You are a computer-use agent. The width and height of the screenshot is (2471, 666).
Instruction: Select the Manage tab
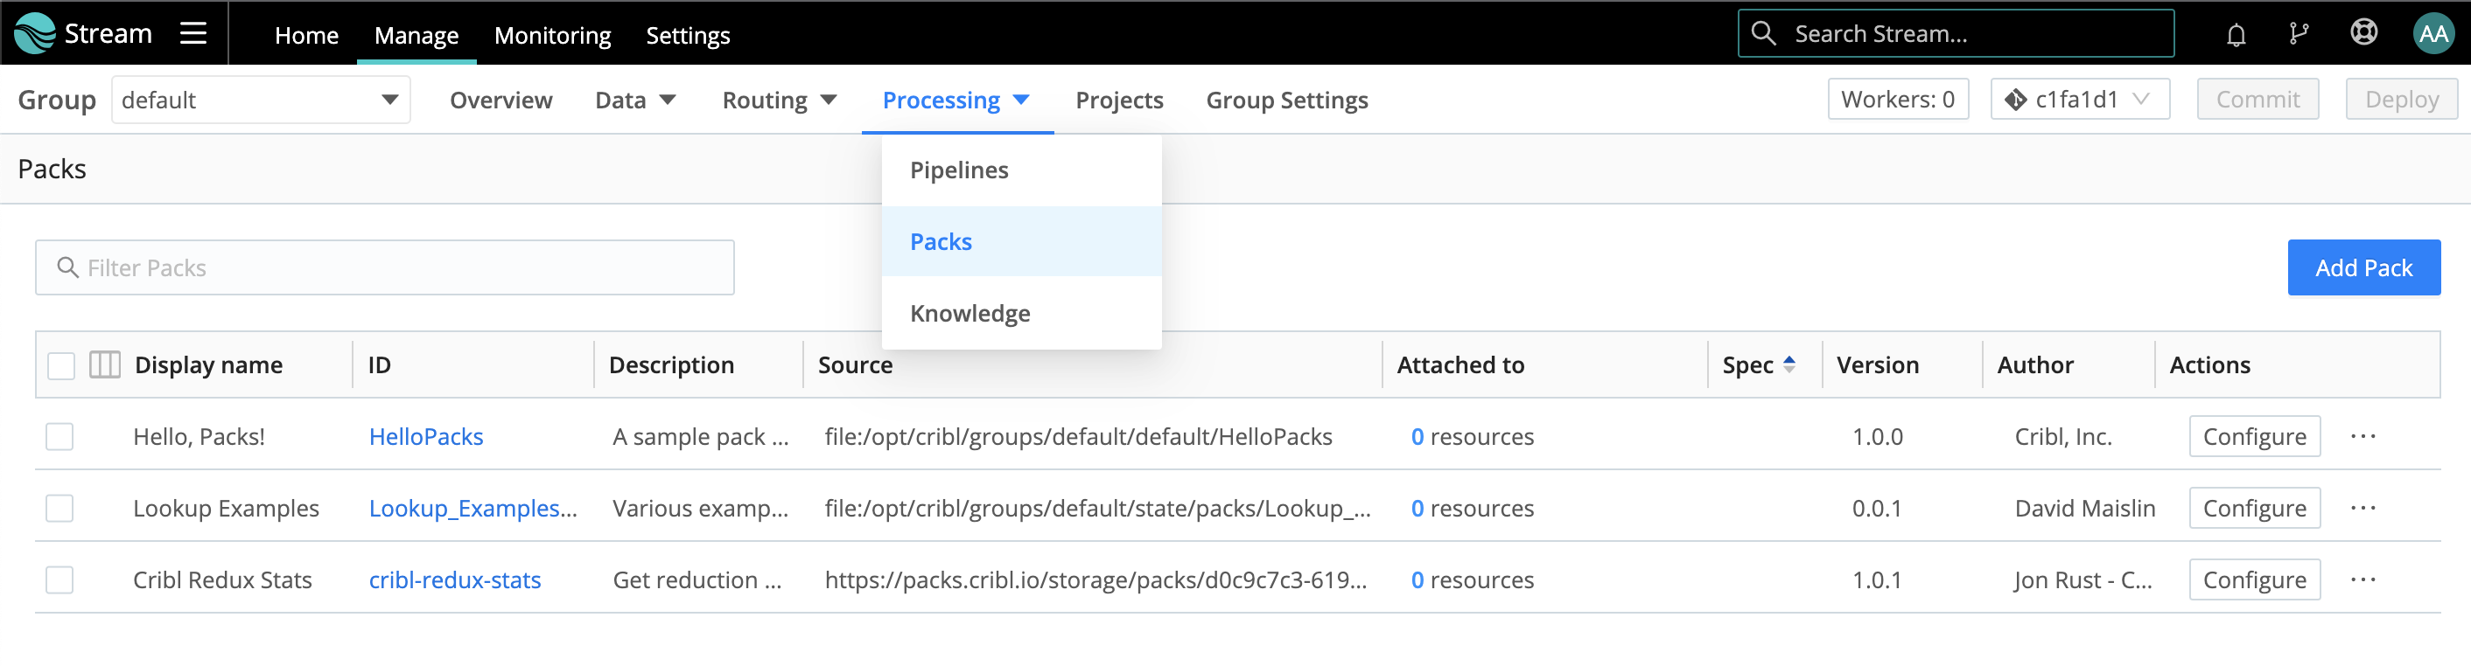click(x=416, y=36)
